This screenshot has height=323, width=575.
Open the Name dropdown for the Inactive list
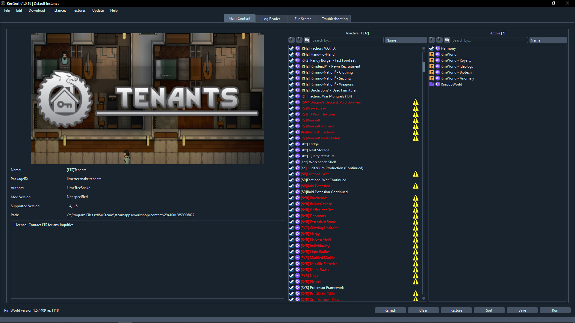coord(406,40)
